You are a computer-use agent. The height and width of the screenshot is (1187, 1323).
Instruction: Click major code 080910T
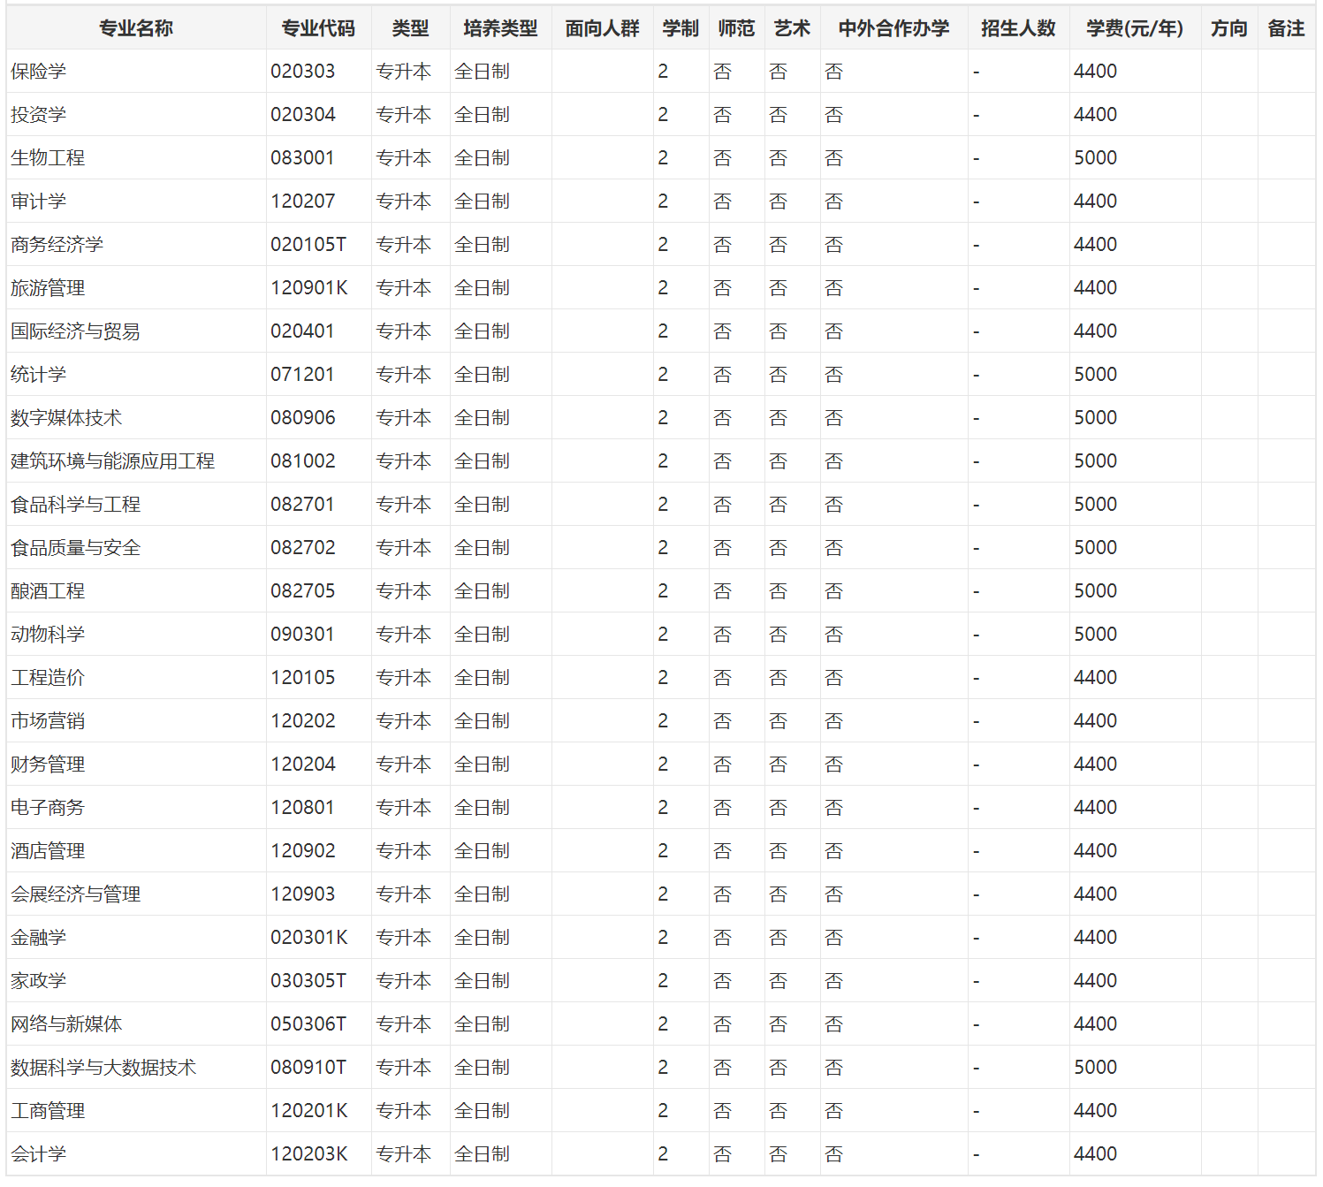(x=308, y=1068)
